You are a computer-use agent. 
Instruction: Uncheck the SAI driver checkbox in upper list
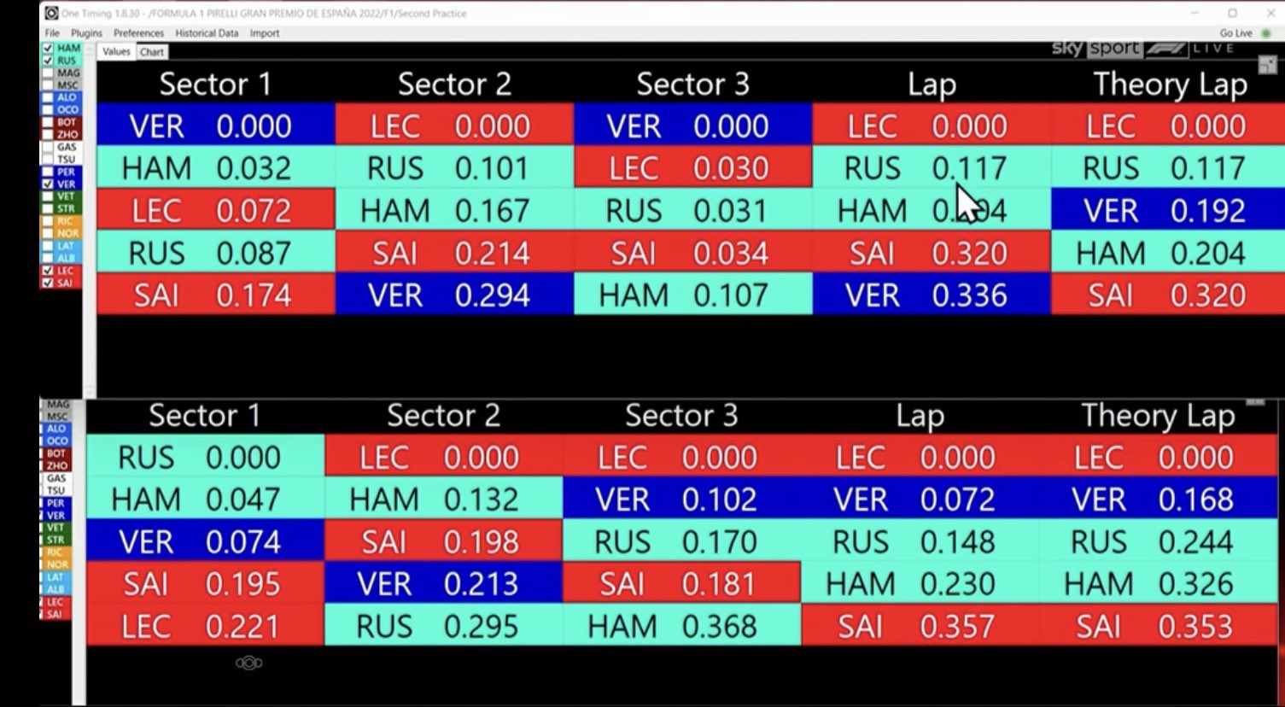49,283
